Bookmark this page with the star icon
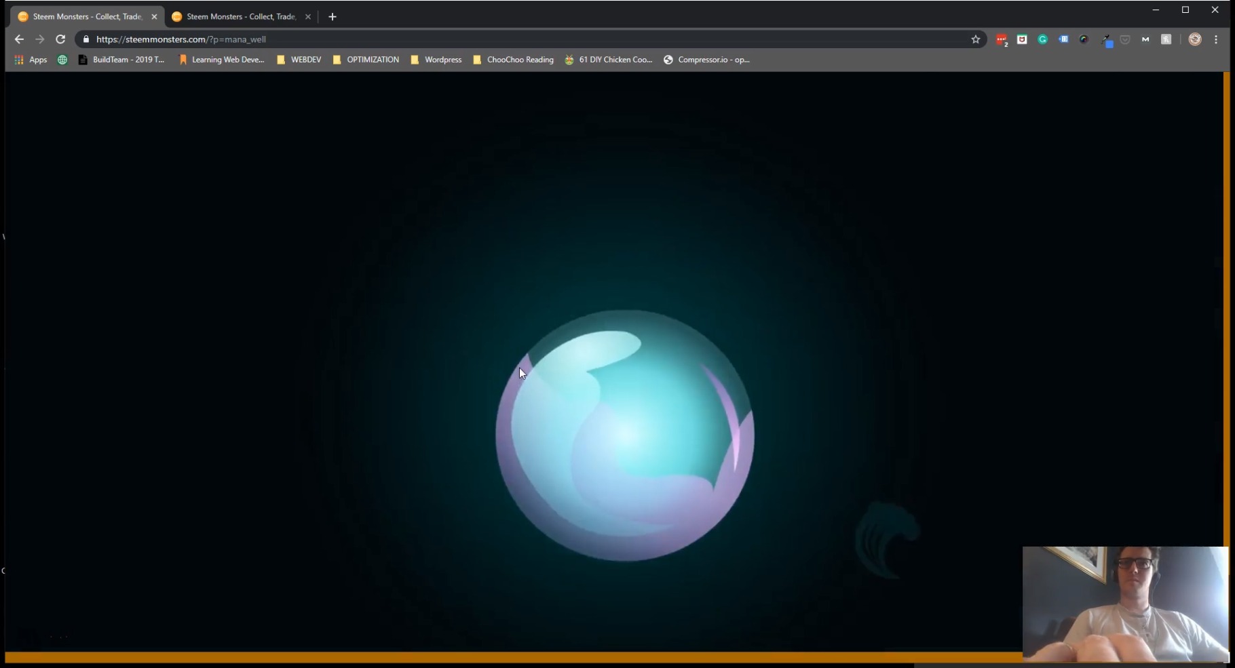 tap(976, 39)
